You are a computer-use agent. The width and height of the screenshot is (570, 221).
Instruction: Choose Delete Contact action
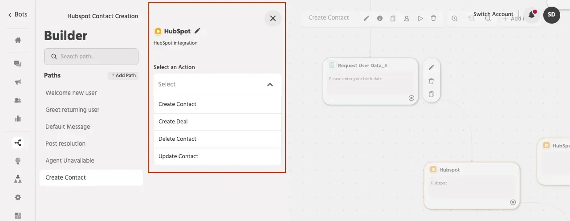(x=217, y=139)
